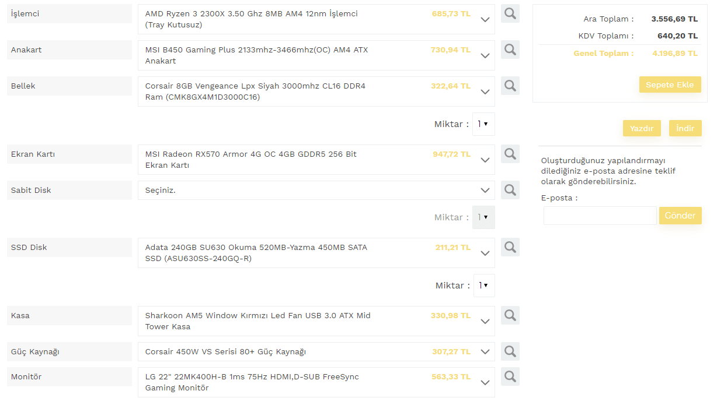
Task: Click the 307,27 TL power supply price
Action: point(451,351)
